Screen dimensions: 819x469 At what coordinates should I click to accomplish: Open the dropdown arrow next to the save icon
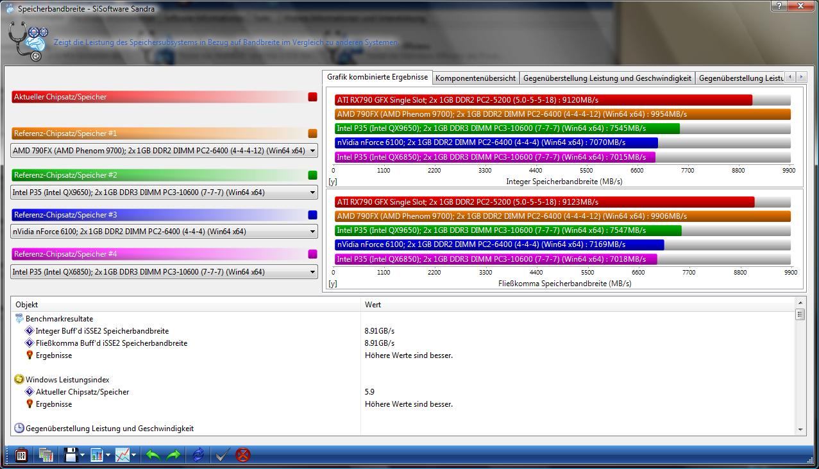(x=82, y=456)
